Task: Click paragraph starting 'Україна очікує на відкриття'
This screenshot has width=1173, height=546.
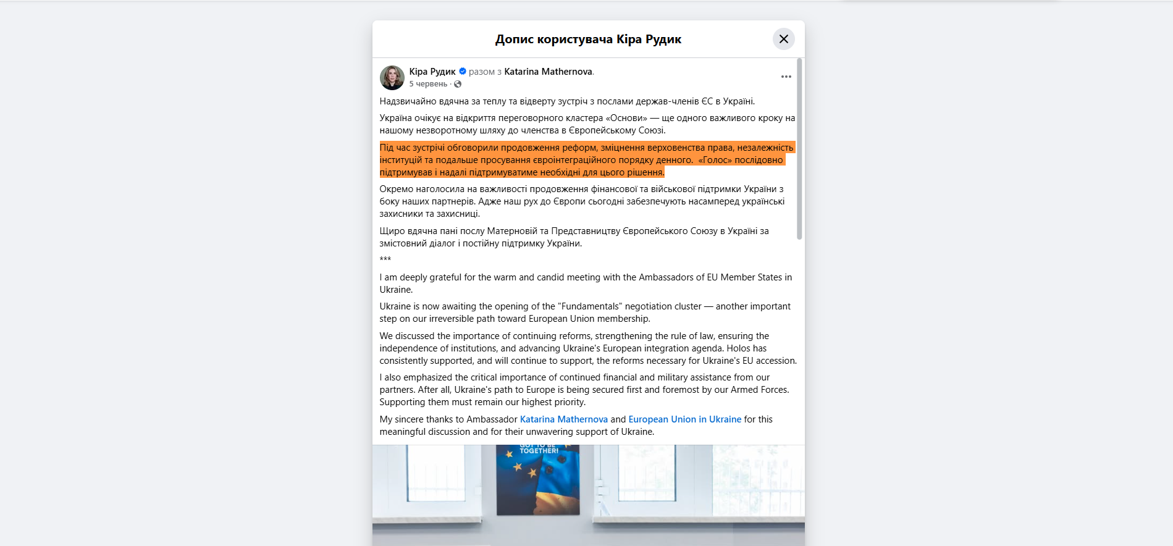Action: 587,124
